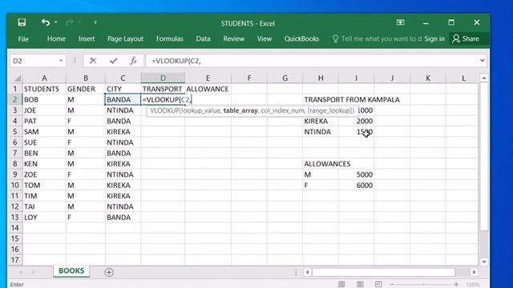Click the Sign in link

[434, 39]
